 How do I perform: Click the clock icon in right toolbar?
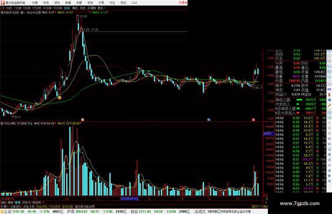pyautogui.click(x=329, y=77)
